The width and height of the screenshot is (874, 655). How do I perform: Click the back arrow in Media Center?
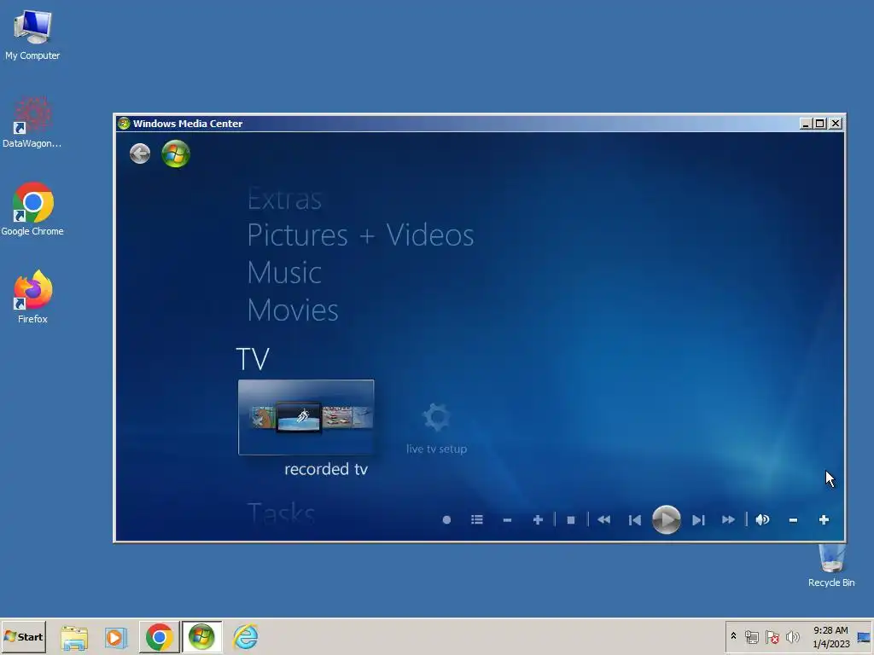point(140,154)
